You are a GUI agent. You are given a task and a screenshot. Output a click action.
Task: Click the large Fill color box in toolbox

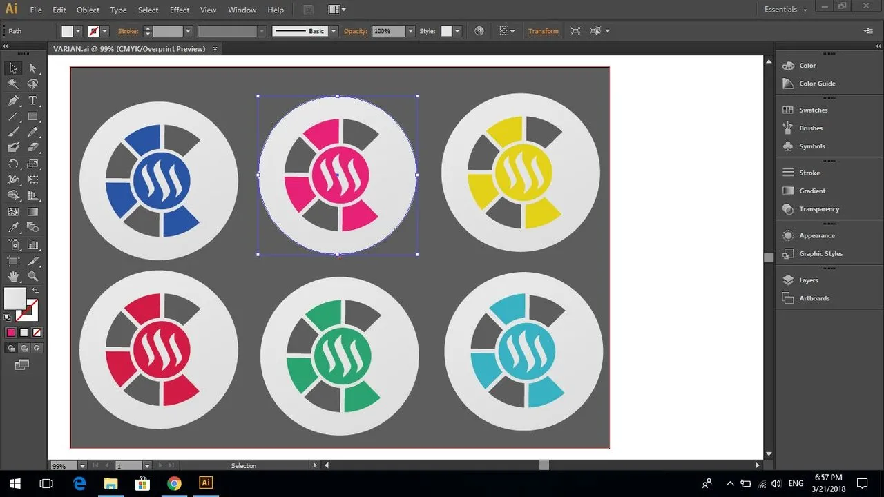point(15,299)
